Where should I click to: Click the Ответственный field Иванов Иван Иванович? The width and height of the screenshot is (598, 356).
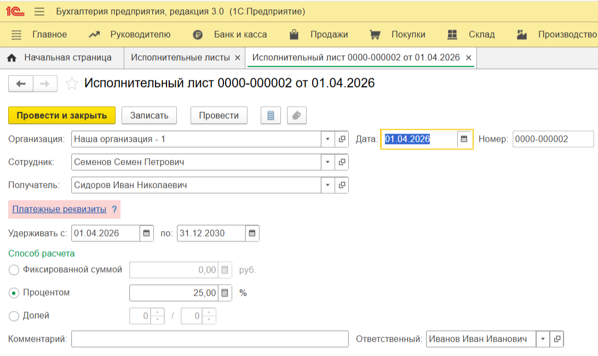pos(481,339)
